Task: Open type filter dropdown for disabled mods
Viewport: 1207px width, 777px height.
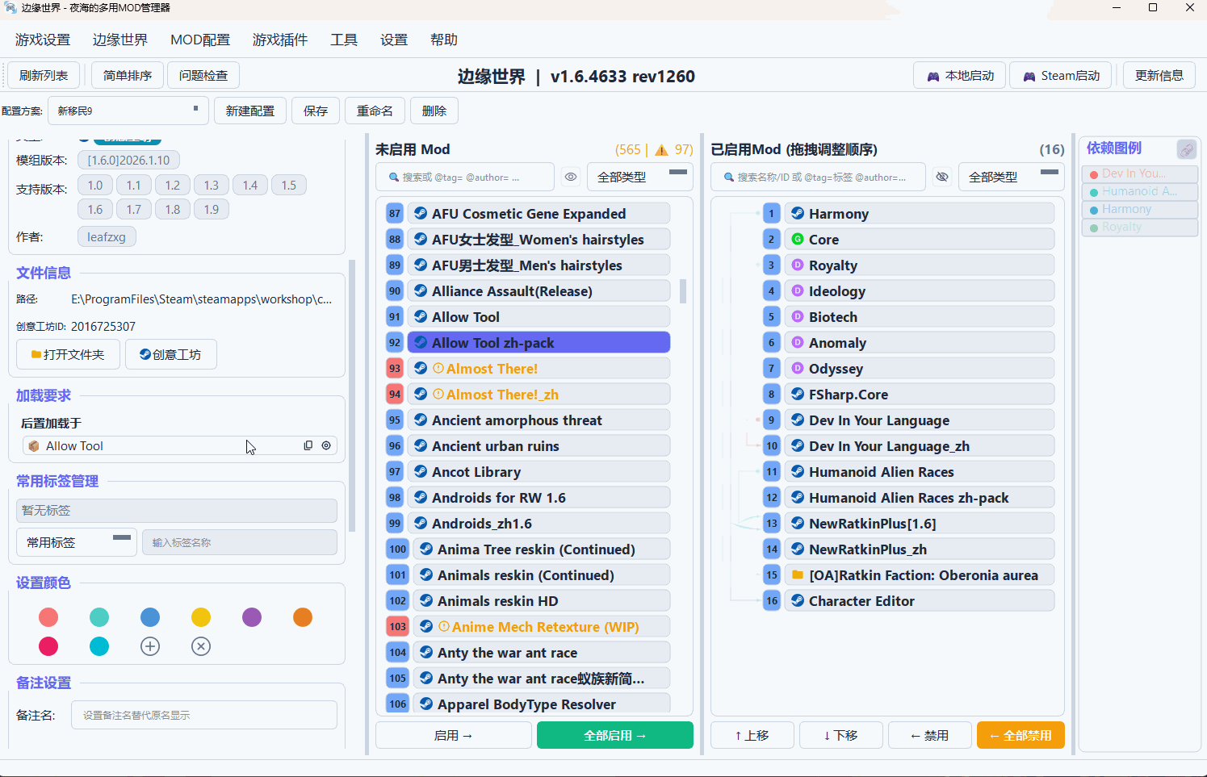Action: (x=640, y=177)
